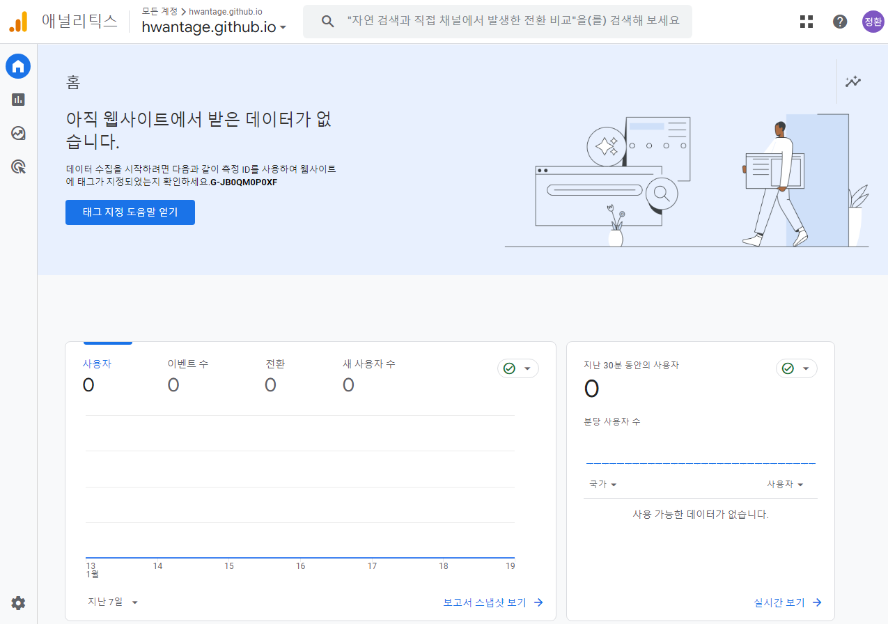The width and height of the screenshot is (888, 624).
Task: Expand the hwantage.github.io property selector
Action: pyautogui.click(x=214, y=27)
